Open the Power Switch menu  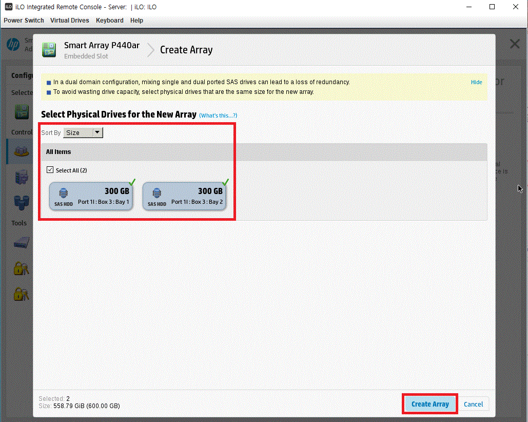(x=24, y=20)
